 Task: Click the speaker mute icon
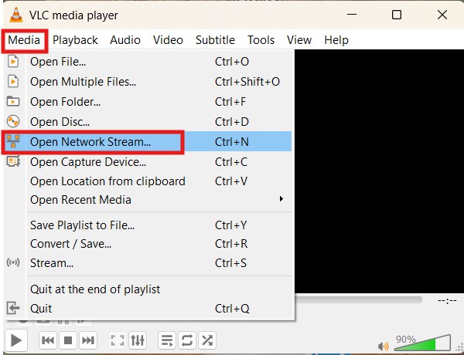[x=384, y=347]
